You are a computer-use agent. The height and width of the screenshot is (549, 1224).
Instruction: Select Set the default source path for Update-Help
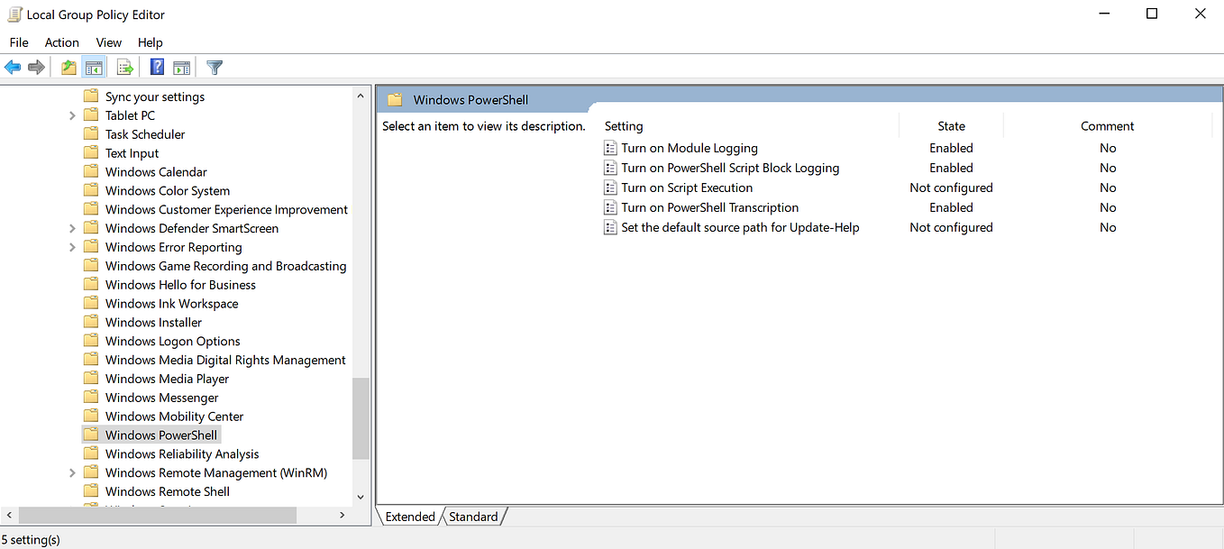738,227
